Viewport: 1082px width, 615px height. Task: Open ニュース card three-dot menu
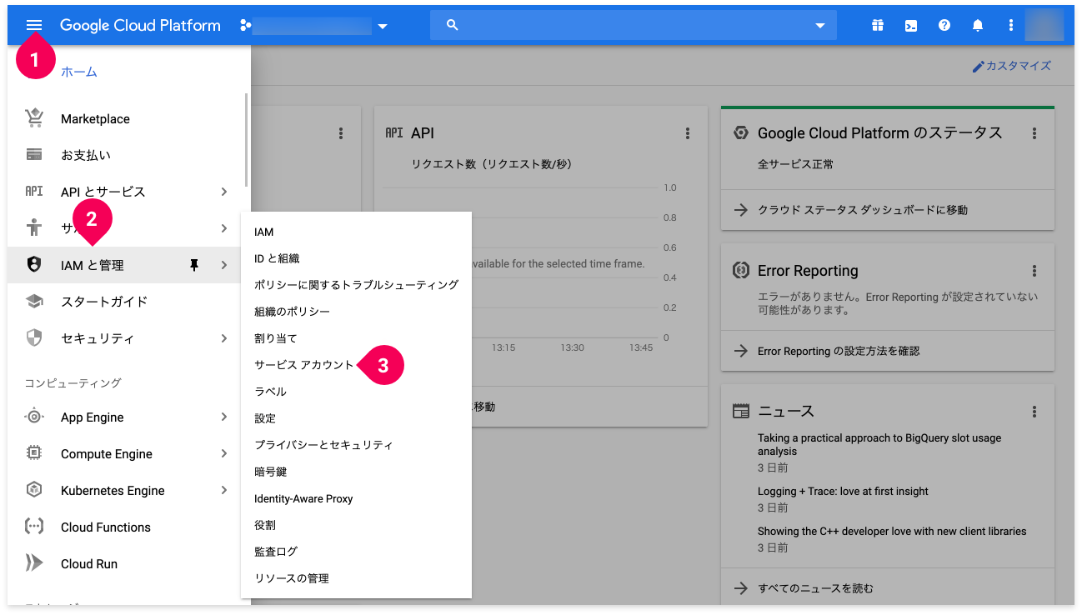point(1034,412)
